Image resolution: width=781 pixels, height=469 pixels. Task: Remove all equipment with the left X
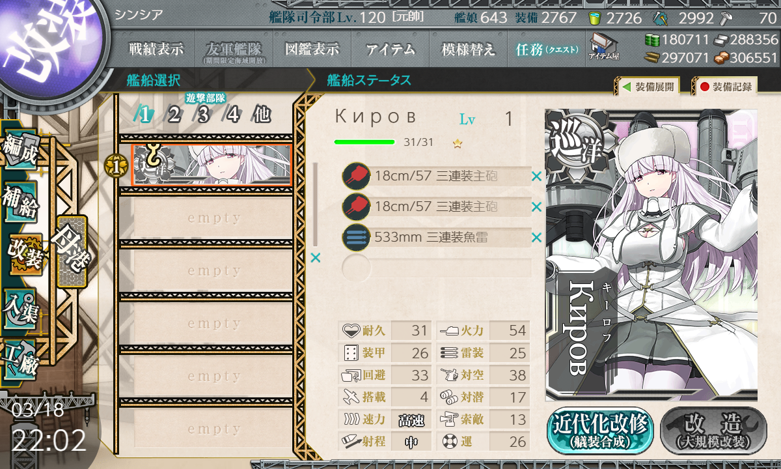316,258
